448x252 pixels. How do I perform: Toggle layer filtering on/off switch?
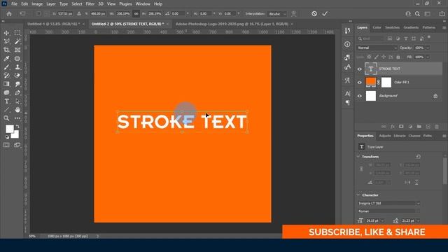(429, 37)
